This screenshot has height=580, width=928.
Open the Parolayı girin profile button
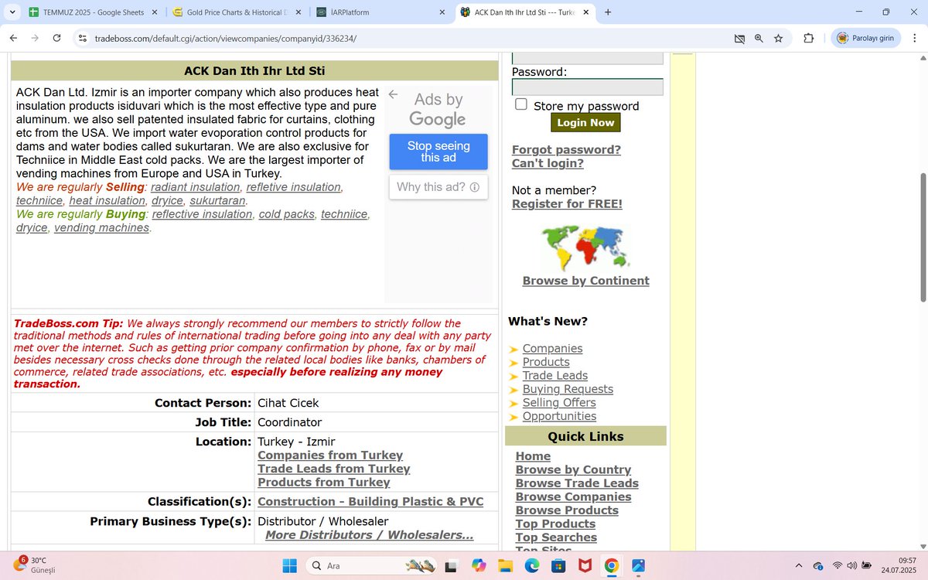click(x=866, y=38)
